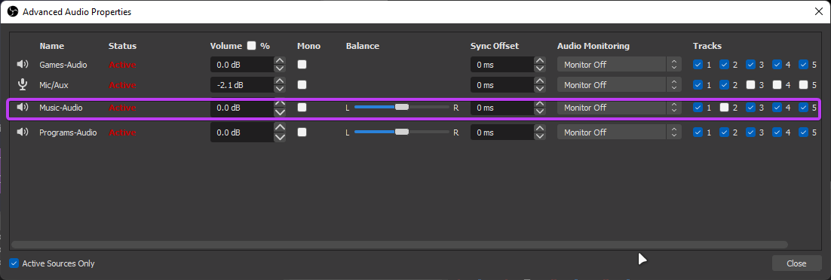Mute the Music-Audio speaker icon
Viewport: 831px width, 280px height.
(23, 108)
